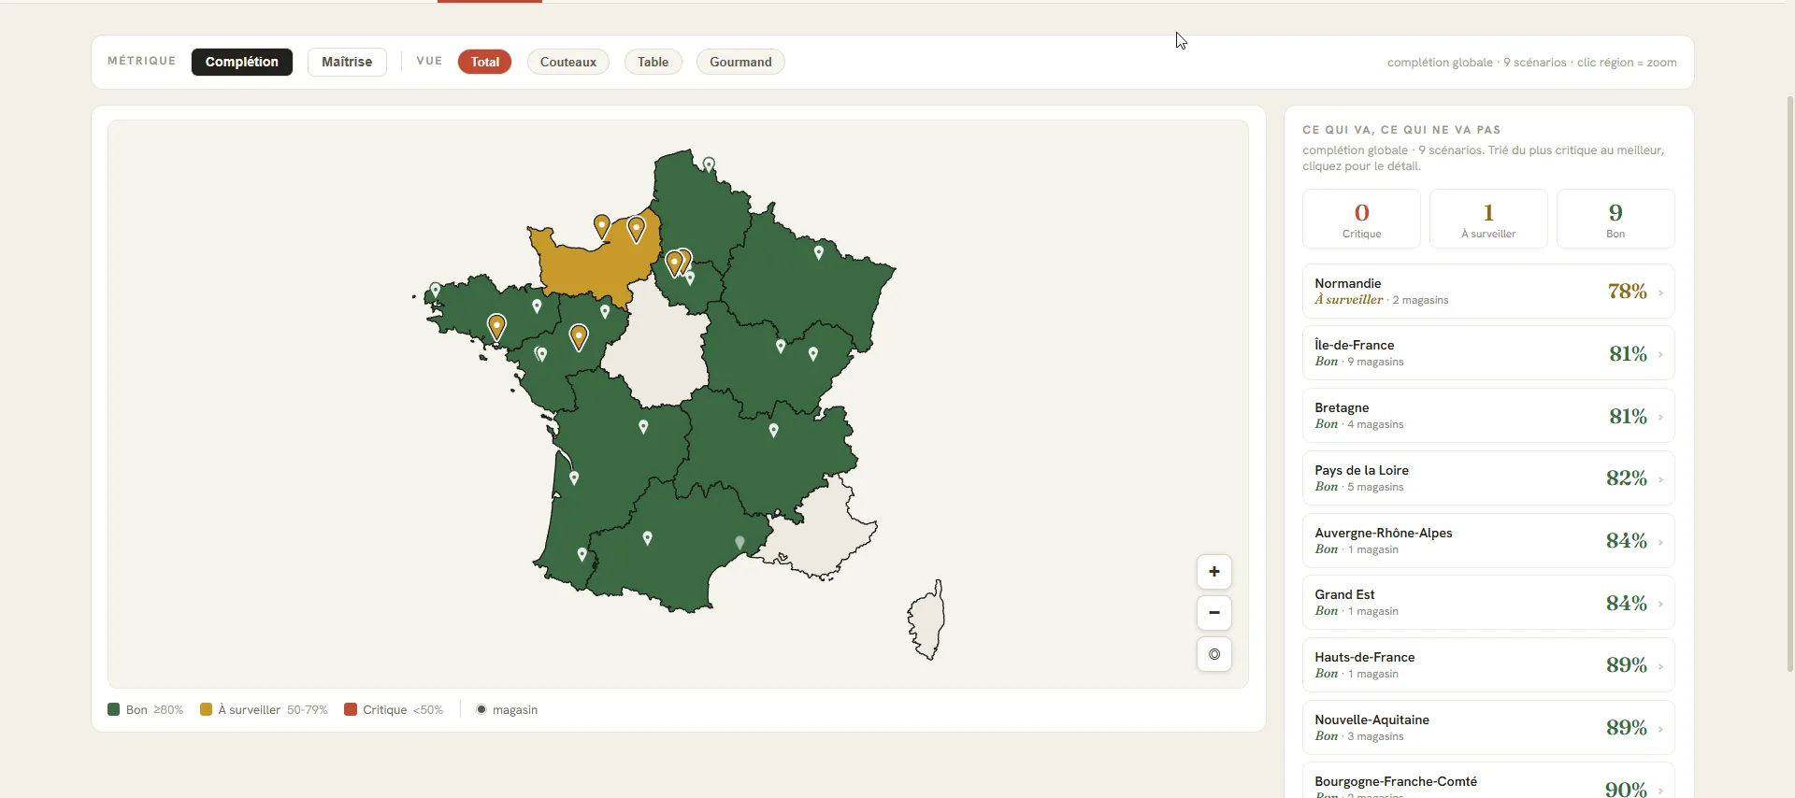Expand the Île-de-France row arrow
1795x798 pixels.
coord(1660,354)
